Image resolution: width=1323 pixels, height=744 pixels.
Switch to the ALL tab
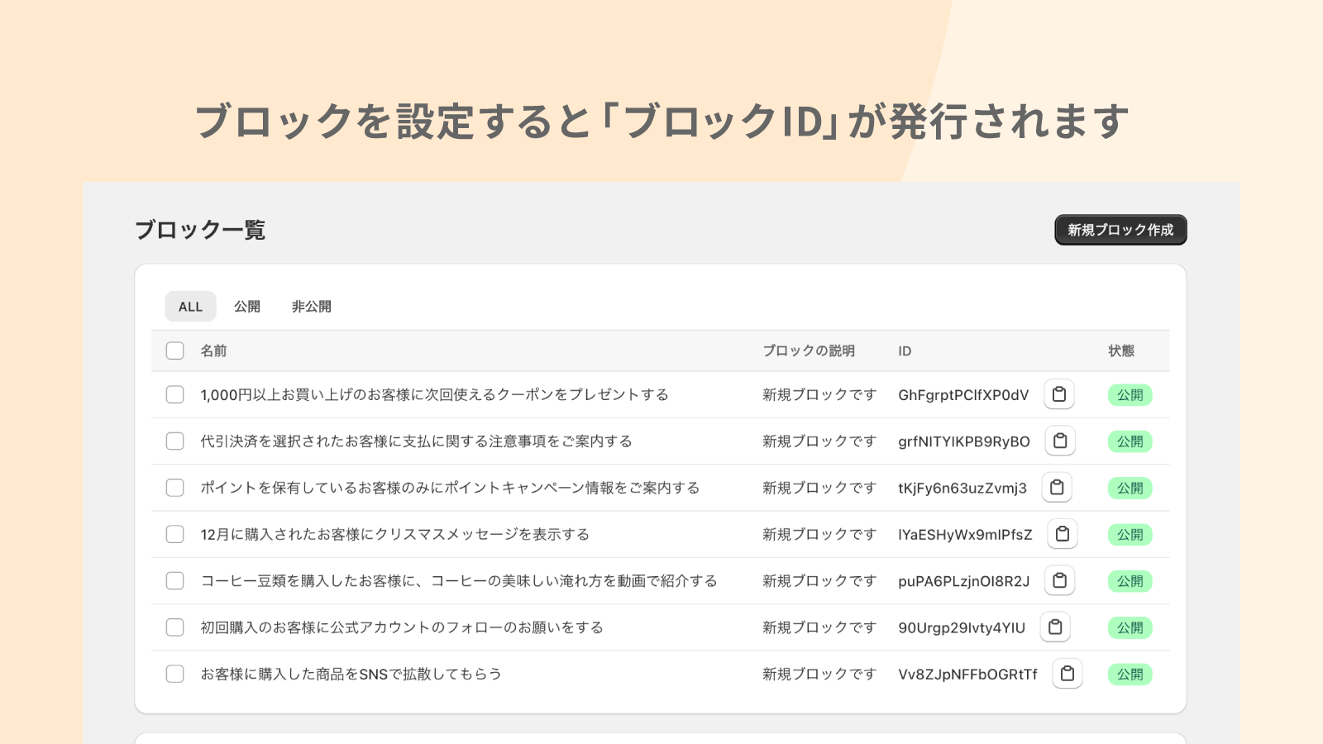(x=190, y=307)
